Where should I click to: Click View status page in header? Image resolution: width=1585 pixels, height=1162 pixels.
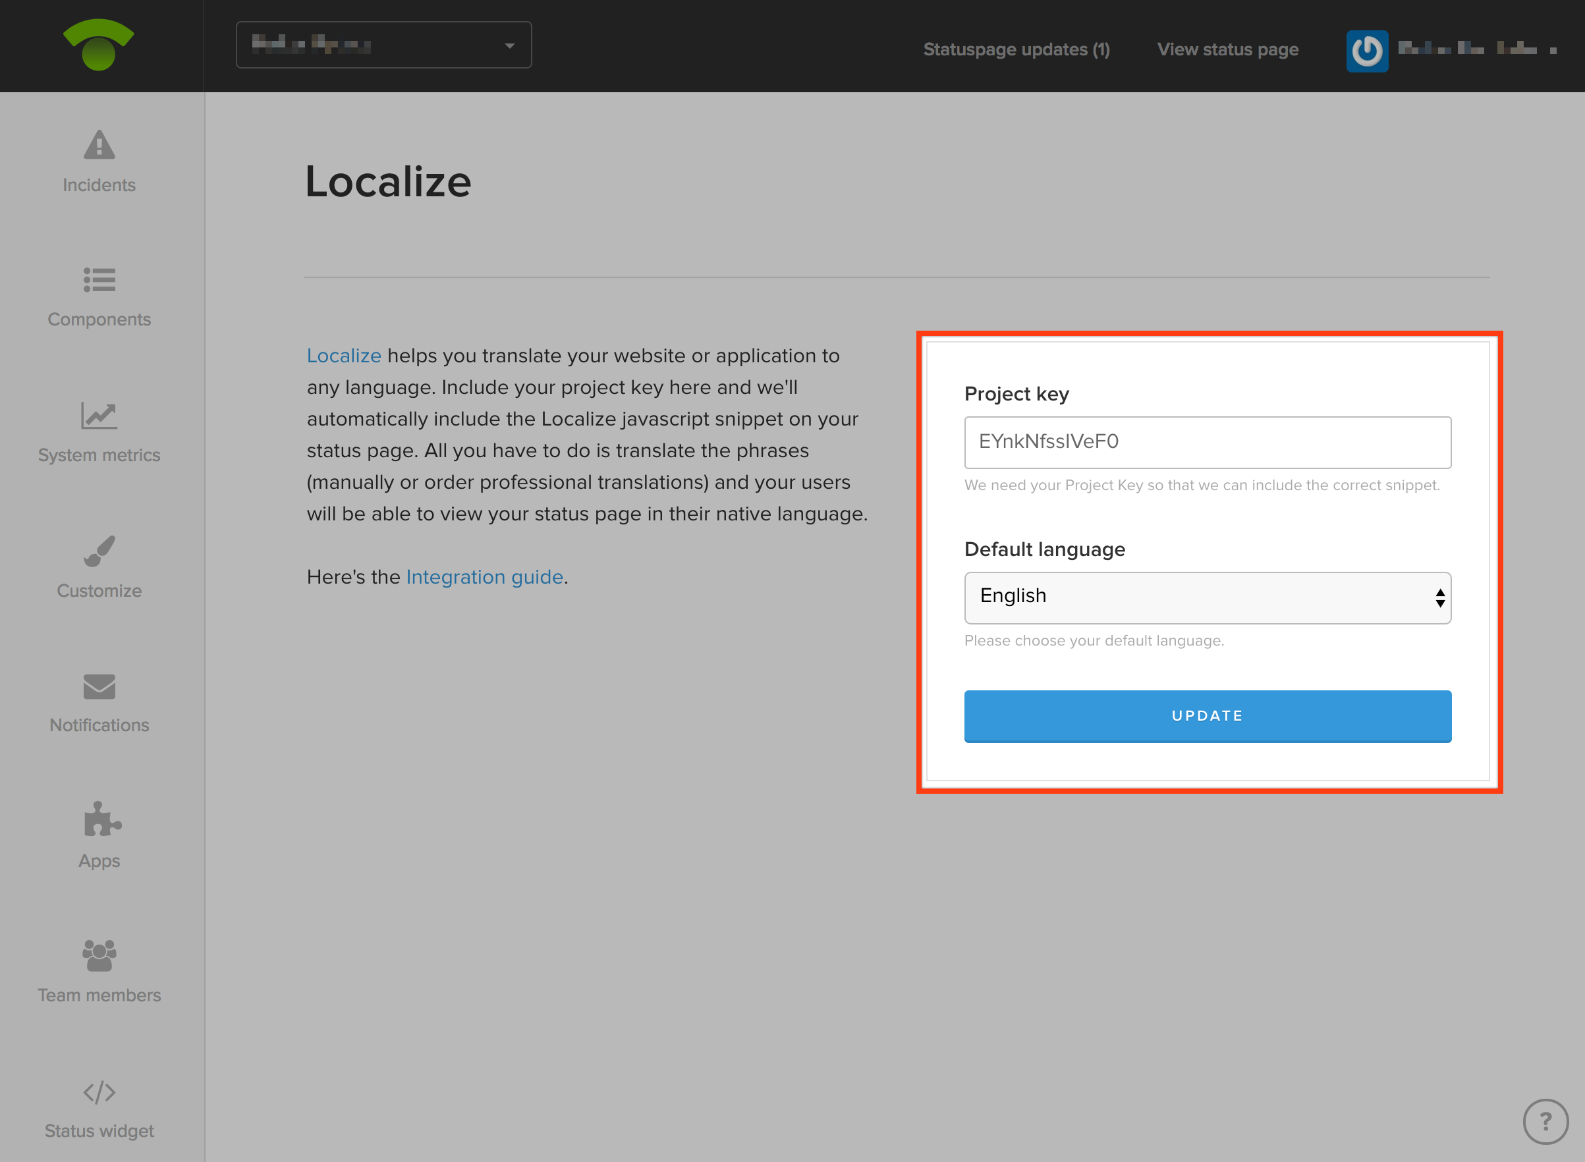[x=1228, y=50]
